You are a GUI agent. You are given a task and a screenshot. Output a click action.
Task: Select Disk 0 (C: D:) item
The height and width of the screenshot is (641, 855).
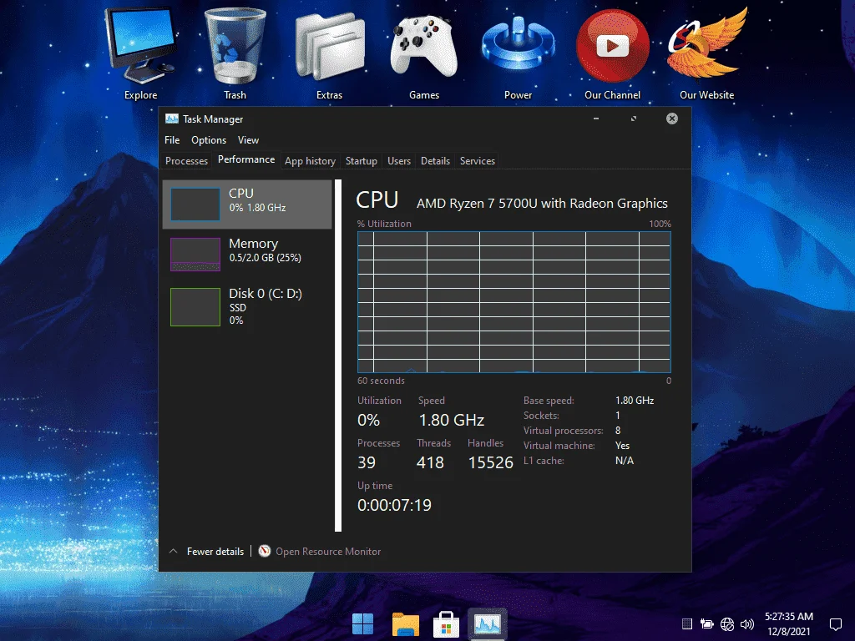(x=247, y=307)
